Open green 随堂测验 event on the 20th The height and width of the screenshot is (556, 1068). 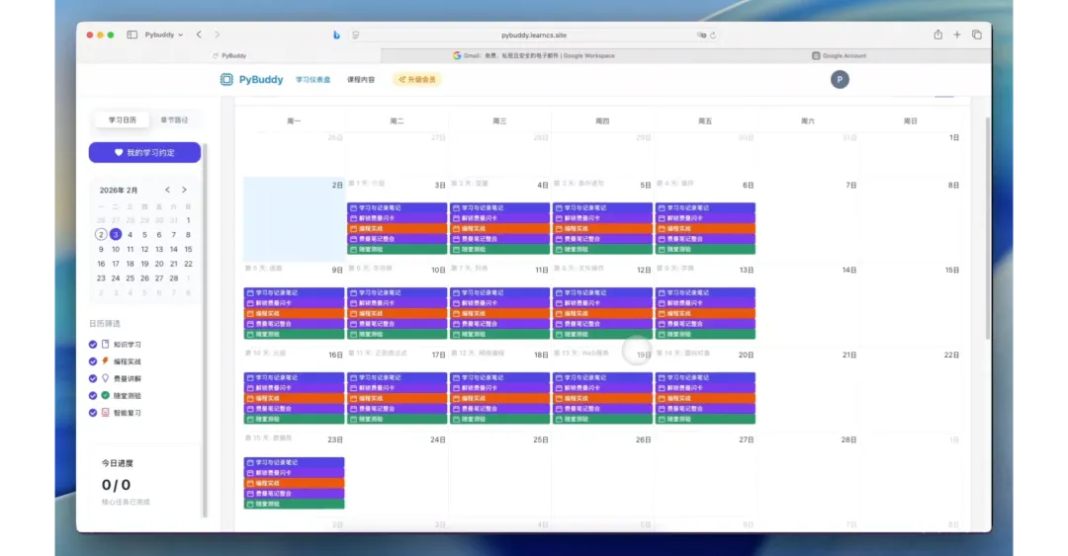705,419
